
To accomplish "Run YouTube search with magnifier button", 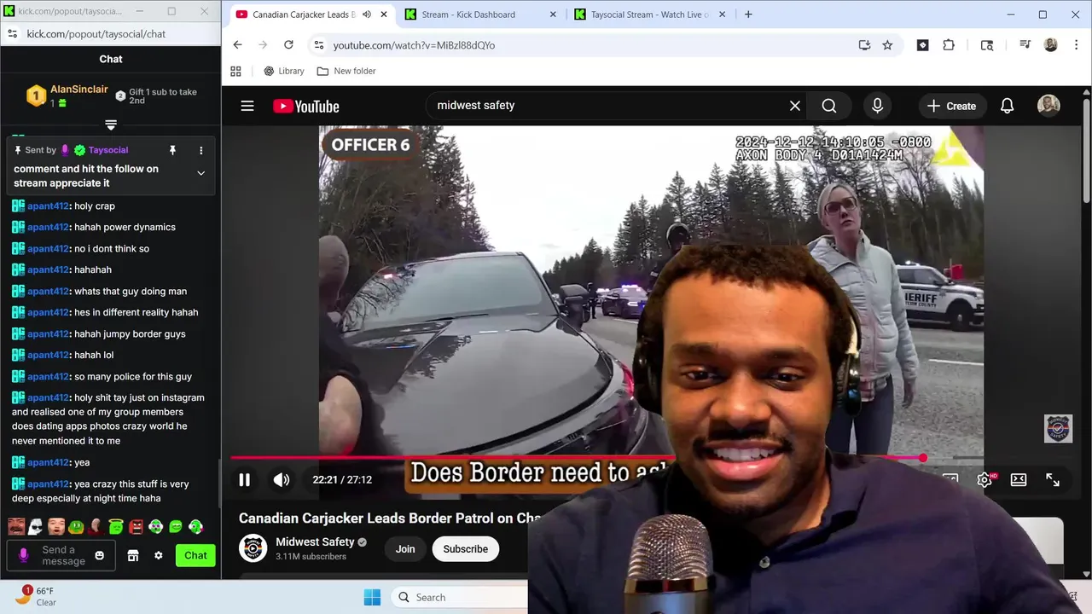I will pos(829,106).
